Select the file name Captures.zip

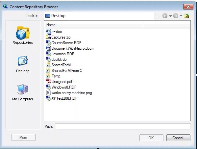[61, 37]
